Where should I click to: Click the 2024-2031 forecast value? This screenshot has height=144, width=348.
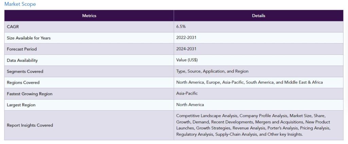point(186,49)
